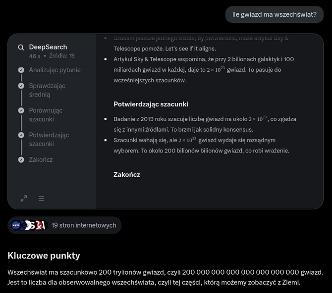Select 'Potwierdzając szacunki' in the sidebar

[49, 139]
